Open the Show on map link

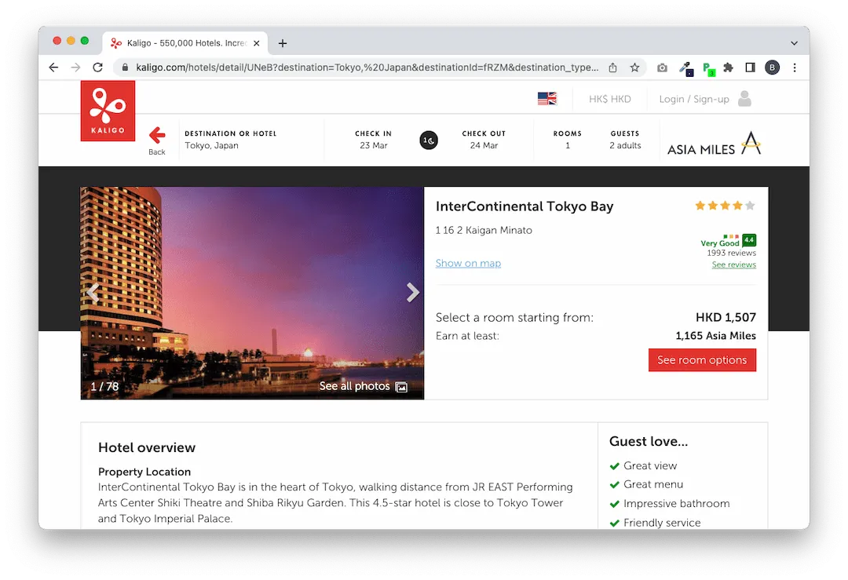coord(468,264)
